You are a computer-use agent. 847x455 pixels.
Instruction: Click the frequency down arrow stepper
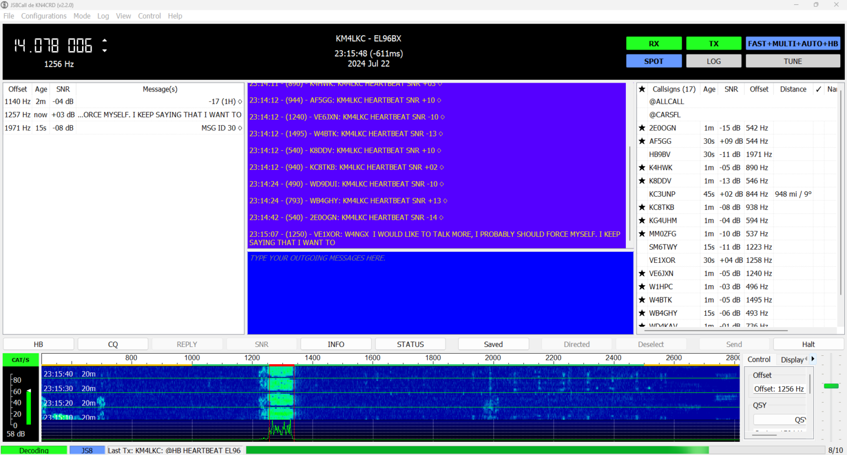point(105,51)
